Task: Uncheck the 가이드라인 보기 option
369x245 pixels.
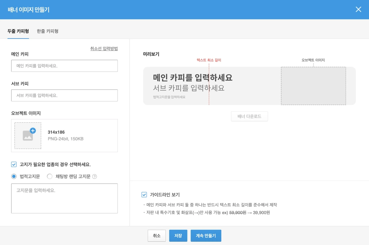Action: (x=144, y=195)
